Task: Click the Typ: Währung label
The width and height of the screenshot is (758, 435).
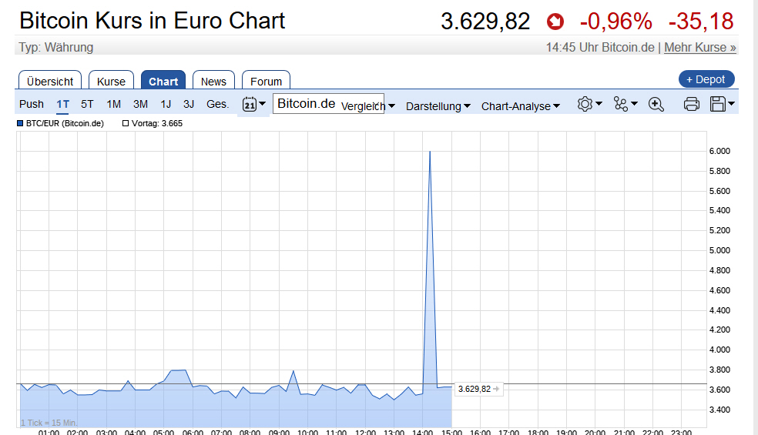Action: click(56, 48)
